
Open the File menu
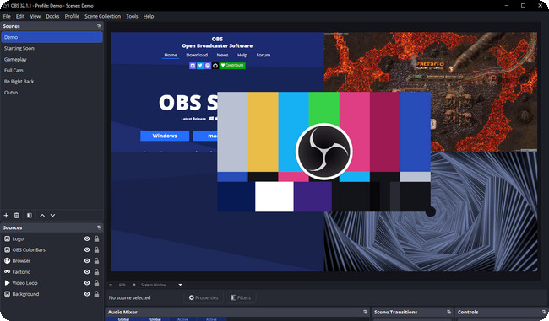tap(7, 16)
